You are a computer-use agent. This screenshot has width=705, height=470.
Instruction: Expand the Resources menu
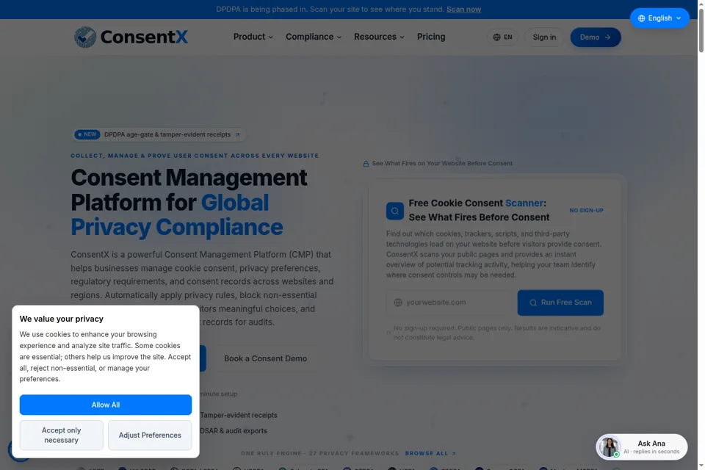tap(379, 37)
